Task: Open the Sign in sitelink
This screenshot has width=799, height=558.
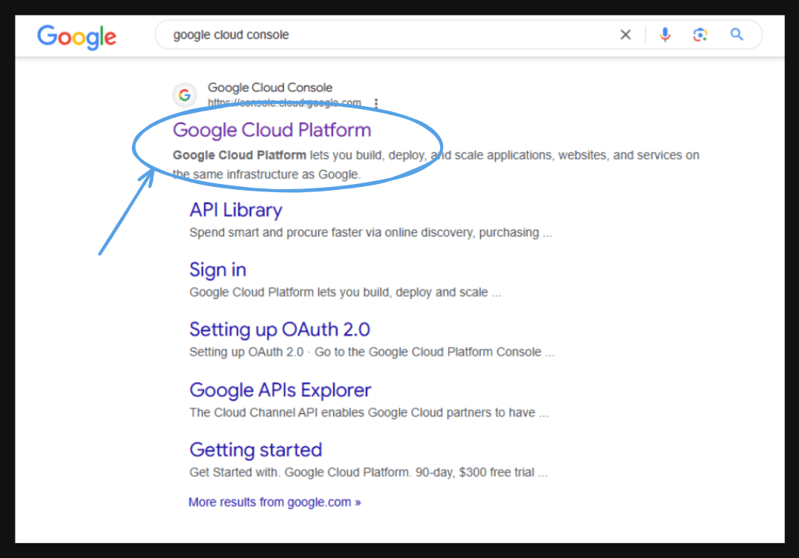Action: pyautogui.click(x=217, y=269)
